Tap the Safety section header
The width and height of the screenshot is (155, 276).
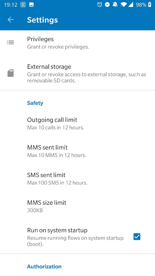(35, 103)
